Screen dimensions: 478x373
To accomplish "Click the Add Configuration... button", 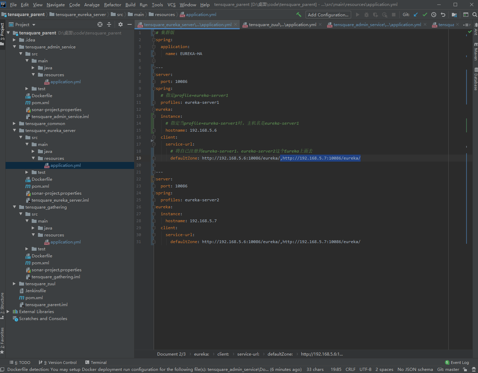I will [x=328, y=15].
